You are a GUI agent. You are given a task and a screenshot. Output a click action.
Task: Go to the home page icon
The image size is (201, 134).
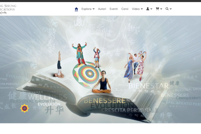76,9
